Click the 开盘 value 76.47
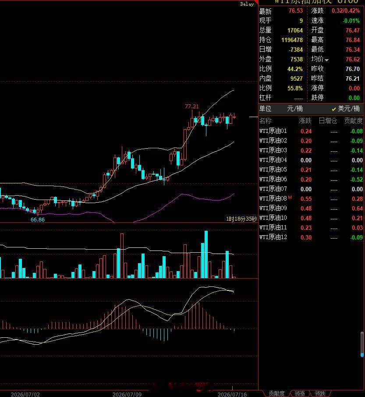The height and width of the screenshot is (397, 365). coord(353,30)
